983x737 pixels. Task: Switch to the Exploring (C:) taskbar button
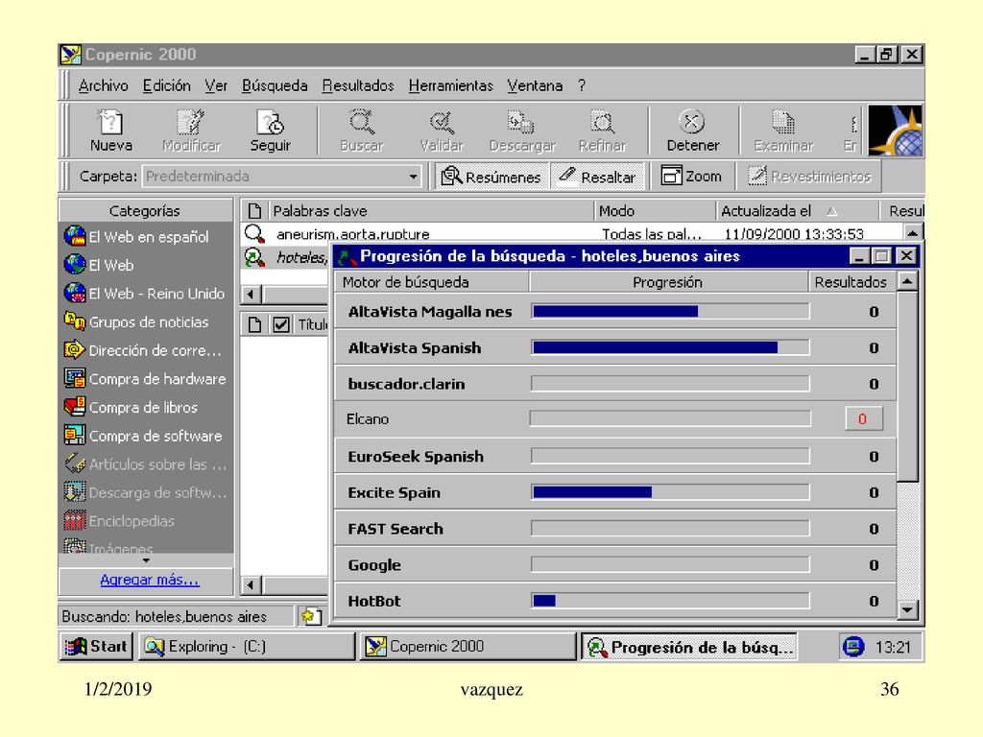tap(247, 646)
